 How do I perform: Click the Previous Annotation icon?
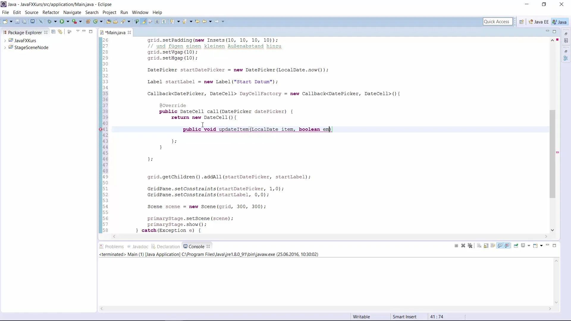click(x=184, y=21)
